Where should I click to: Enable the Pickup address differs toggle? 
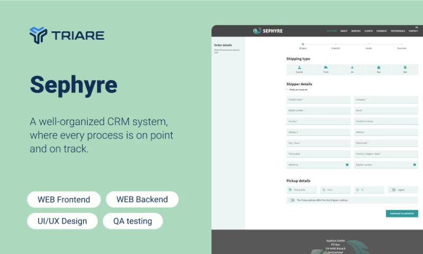coord(291,200)
